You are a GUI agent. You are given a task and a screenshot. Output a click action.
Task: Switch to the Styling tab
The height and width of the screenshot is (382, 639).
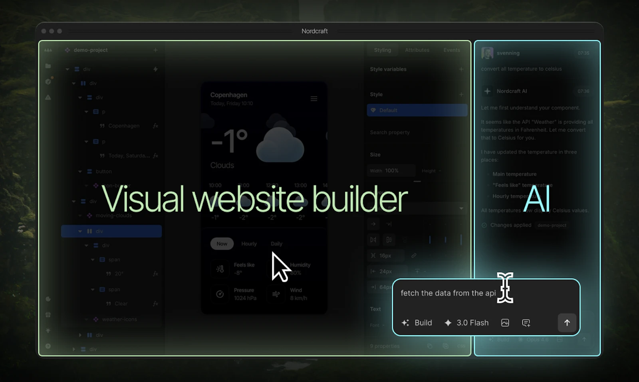pos(383,50)
